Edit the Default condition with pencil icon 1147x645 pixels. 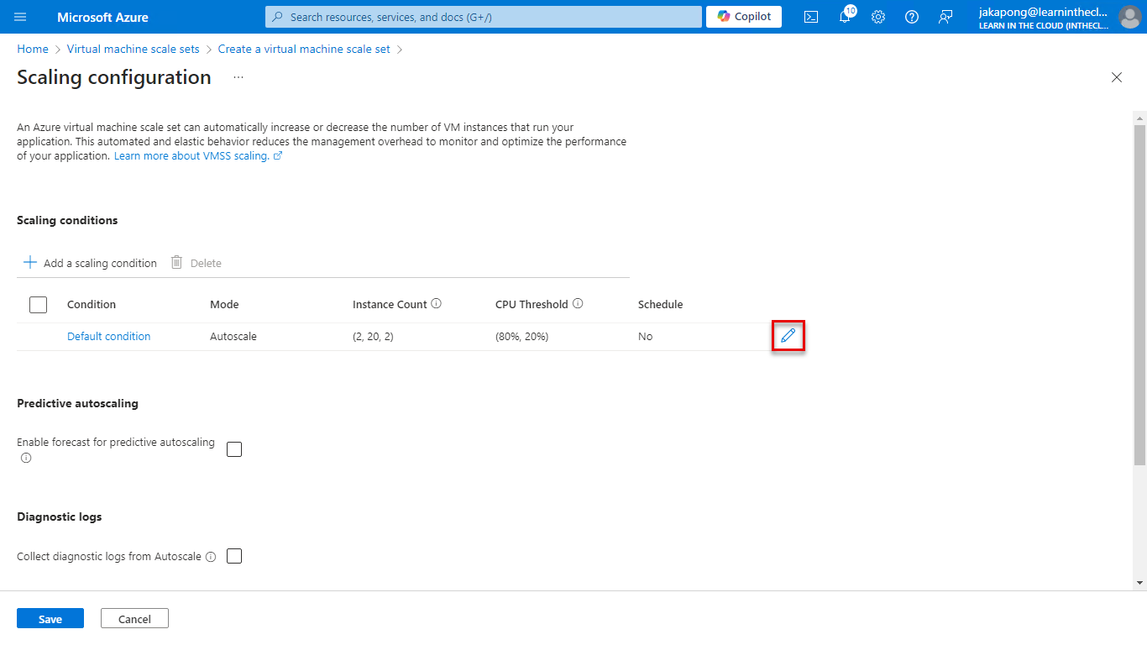788,336
